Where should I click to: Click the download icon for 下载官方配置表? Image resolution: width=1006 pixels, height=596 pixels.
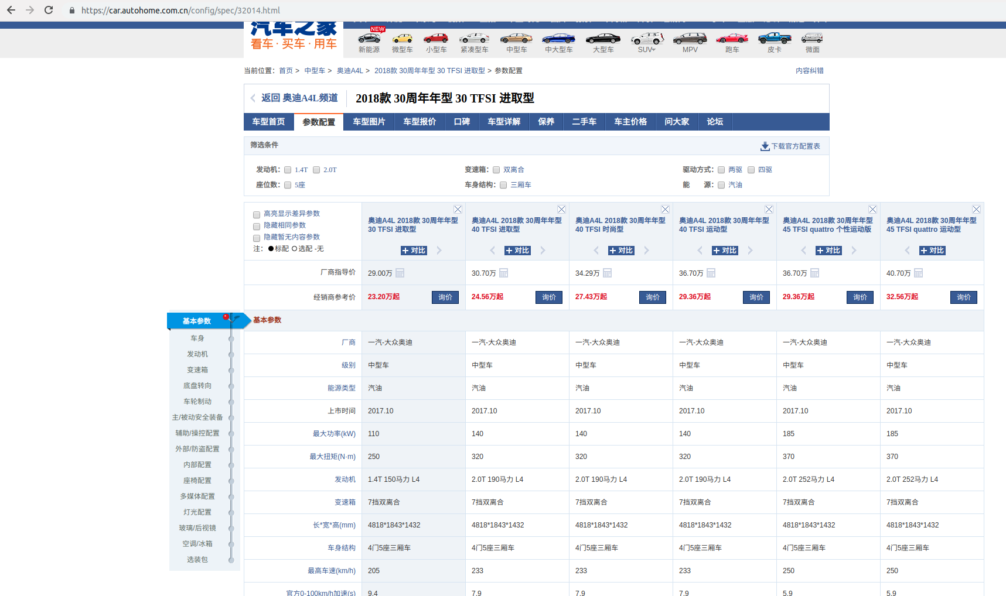(765, 146)
